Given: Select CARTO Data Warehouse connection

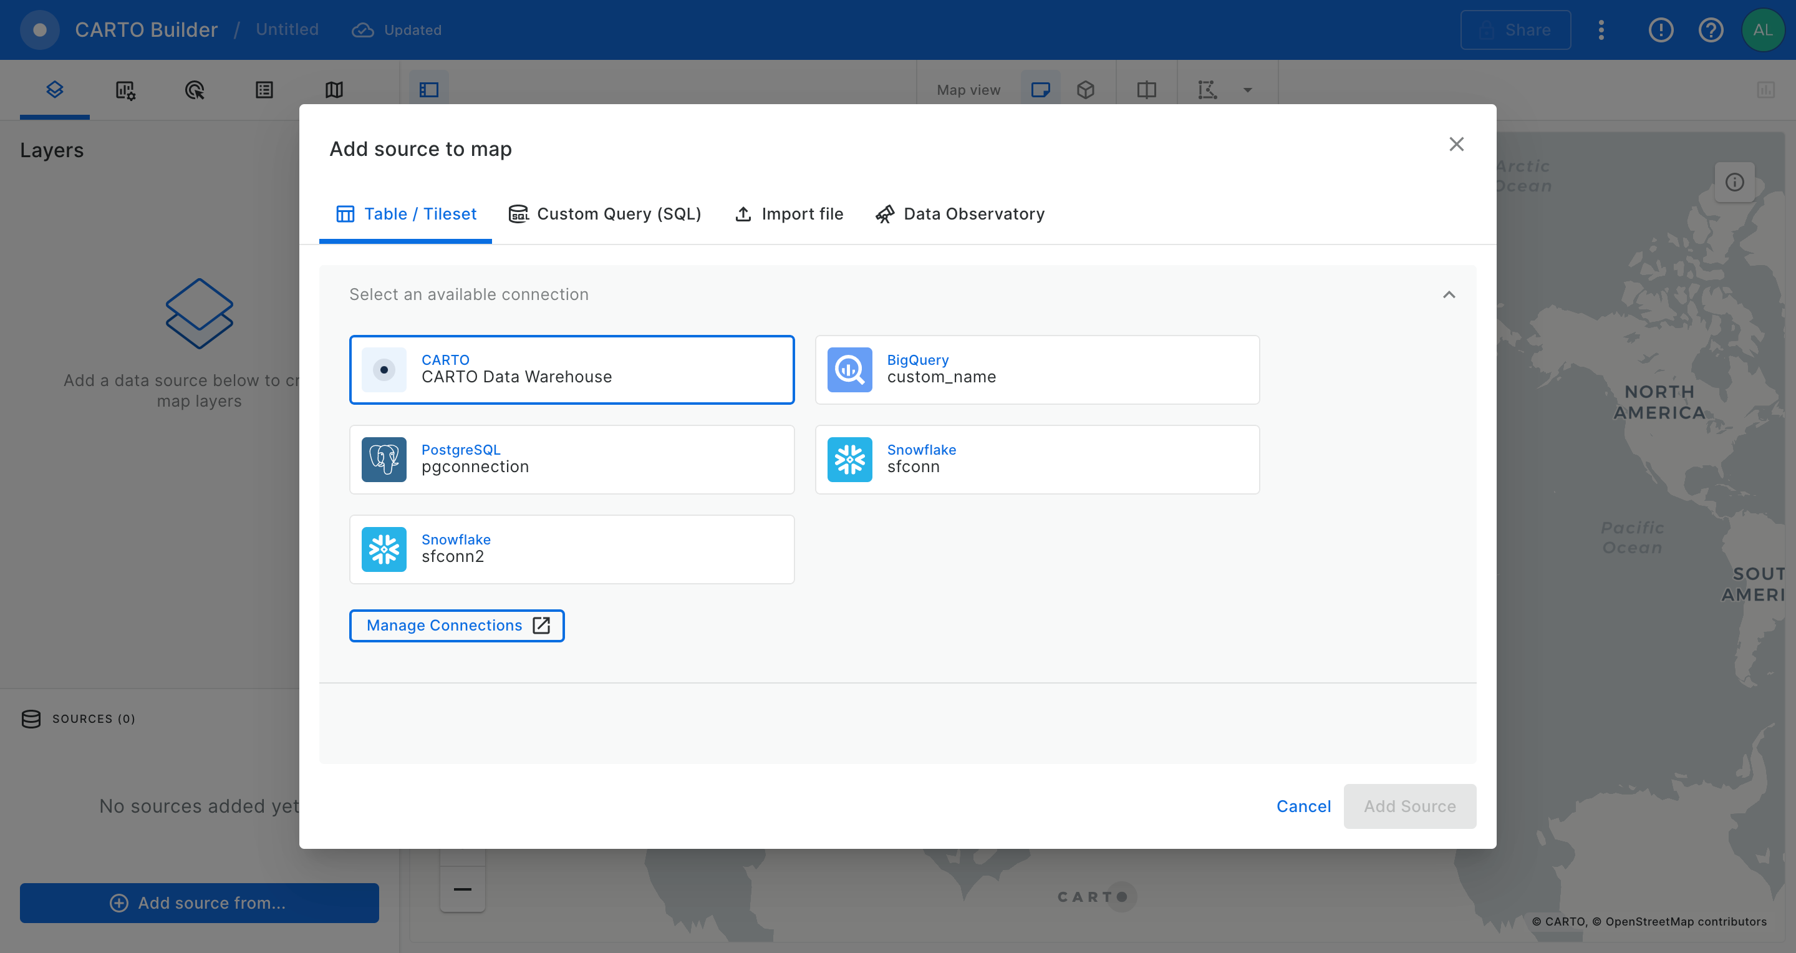Looking at the screenshot, I should [x=571, y=369].
